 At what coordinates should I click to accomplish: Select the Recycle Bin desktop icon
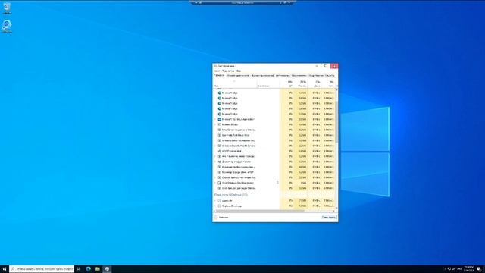click(x=7, y=8)
